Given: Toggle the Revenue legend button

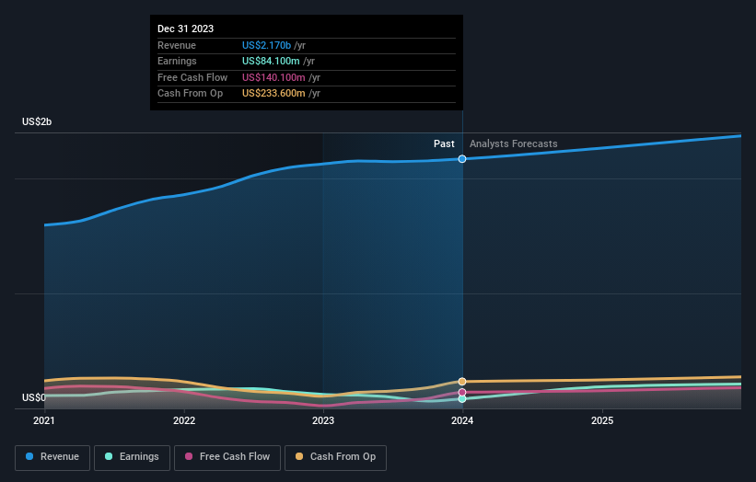Looking at the screenshot, I should pos(52,457).
